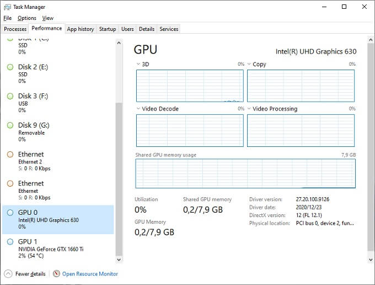The width and height of the screenshot is (375, 285).
Task: Collapse view with Fewer details chevron
Action: pyautogui.click(x=8, y=273)
